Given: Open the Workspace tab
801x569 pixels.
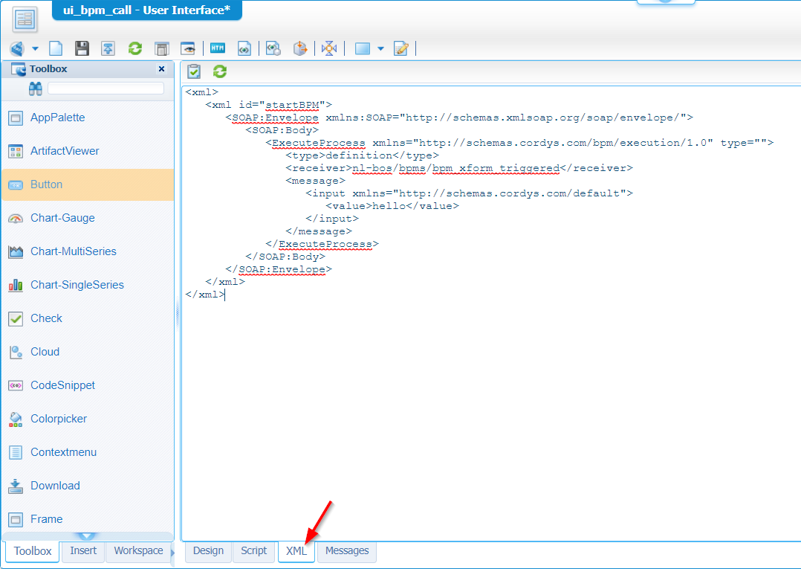Looking at the screenshot, I should click(x=138, y=551).
